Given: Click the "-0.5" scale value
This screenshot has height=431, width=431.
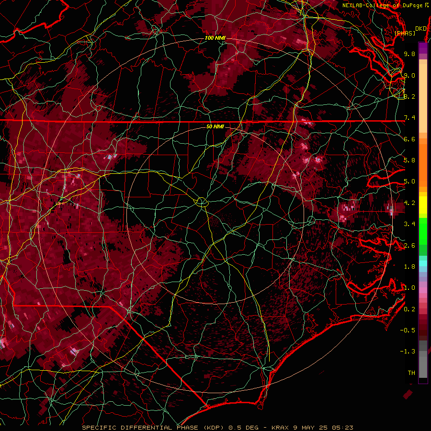Looking at the screenshot, I should point(408,330).
